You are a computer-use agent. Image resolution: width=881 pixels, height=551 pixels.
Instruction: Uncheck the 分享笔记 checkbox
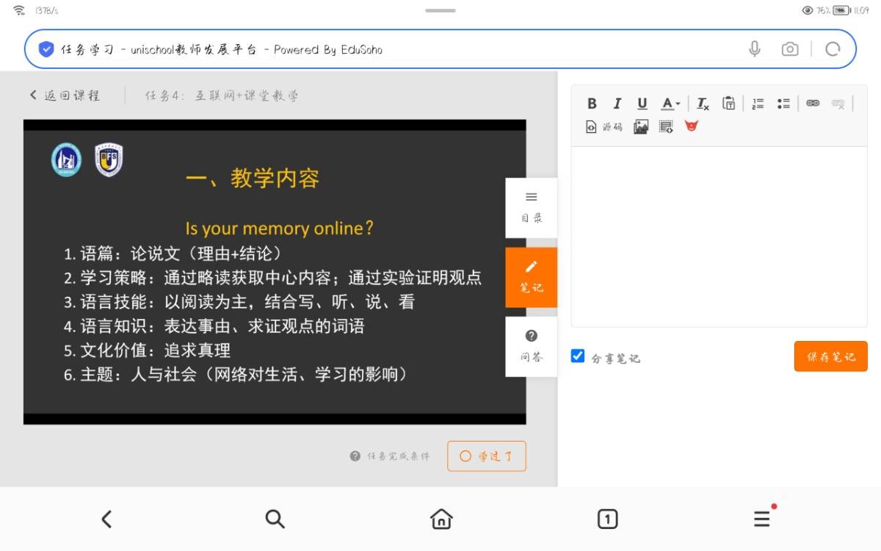point(578,356)
